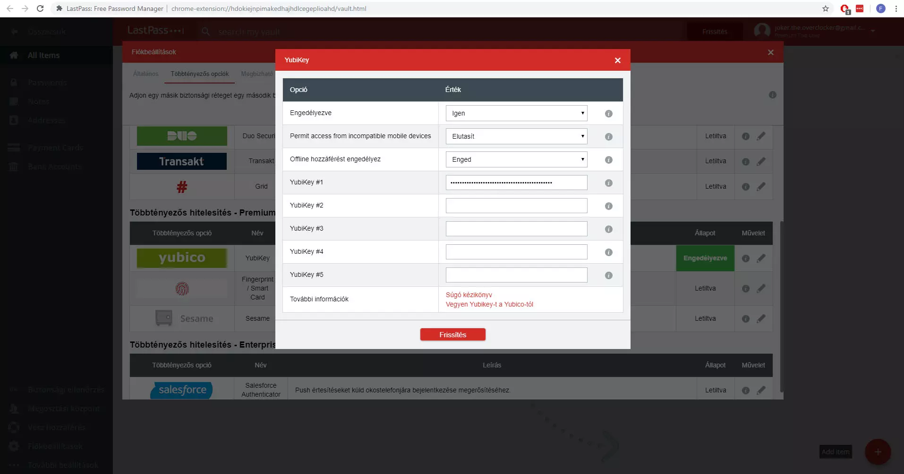Click info icon for Engedélyezve option

click(x=608, y=114)
